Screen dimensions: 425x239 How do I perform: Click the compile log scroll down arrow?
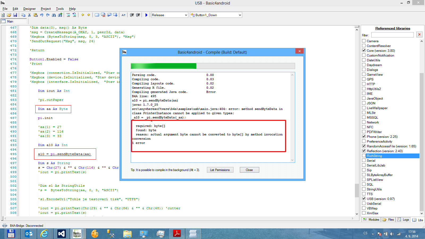coord(292,160)
